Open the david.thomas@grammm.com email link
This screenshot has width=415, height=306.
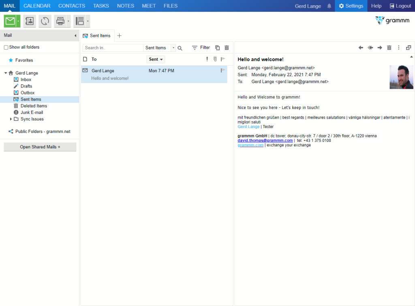pyautogui.click(x=265, y=141)
